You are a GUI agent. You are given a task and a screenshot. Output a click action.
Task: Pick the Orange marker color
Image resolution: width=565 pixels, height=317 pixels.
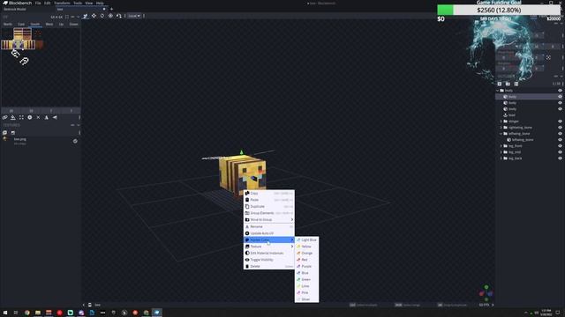pos(306,253)
